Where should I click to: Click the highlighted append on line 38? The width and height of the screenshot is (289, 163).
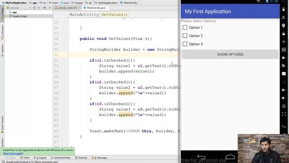pyautogui.click(x=126, y=93)
